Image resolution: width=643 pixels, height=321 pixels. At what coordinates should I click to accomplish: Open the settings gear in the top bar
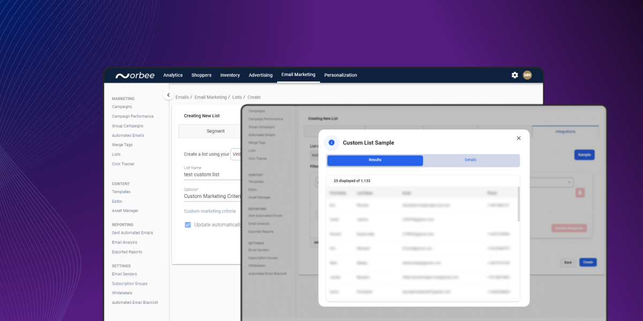coord(514,75)
